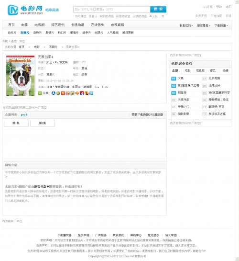Select the 喜剧片 sub-category
The image size is (239, 261).
[24, 33]
